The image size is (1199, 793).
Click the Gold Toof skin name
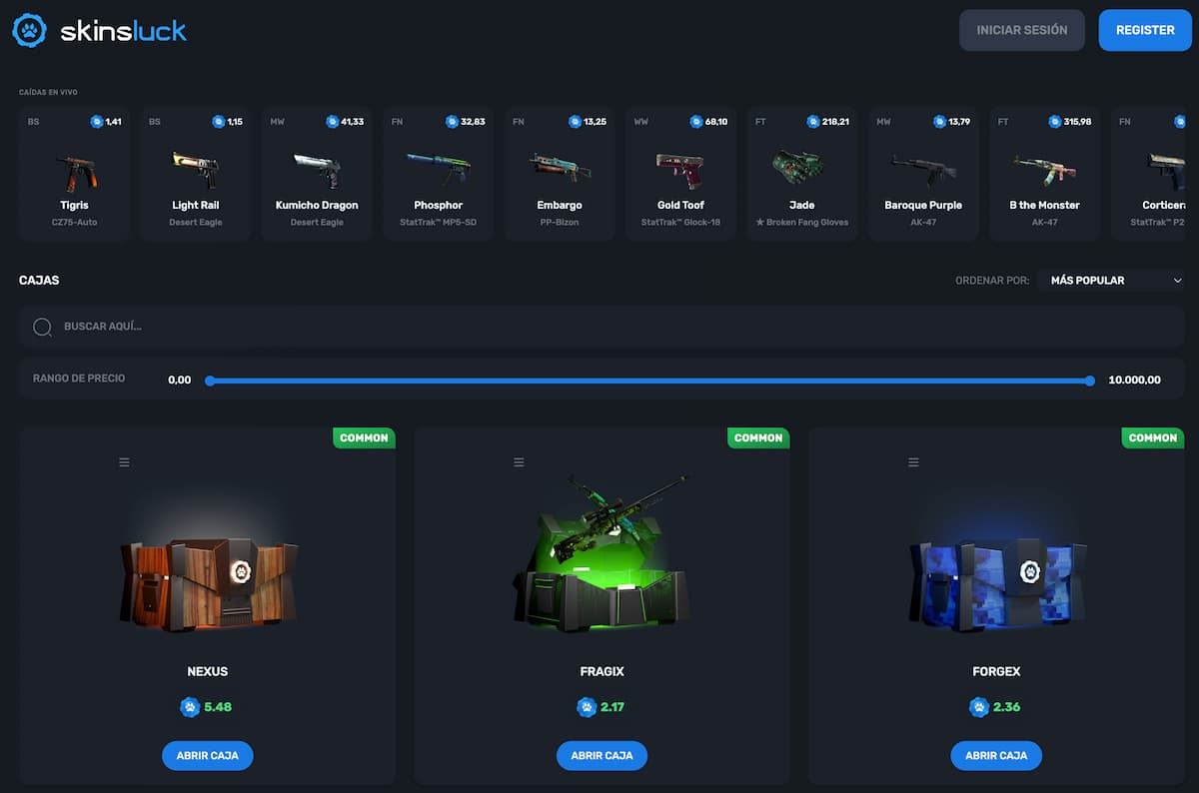click(680, 206)
